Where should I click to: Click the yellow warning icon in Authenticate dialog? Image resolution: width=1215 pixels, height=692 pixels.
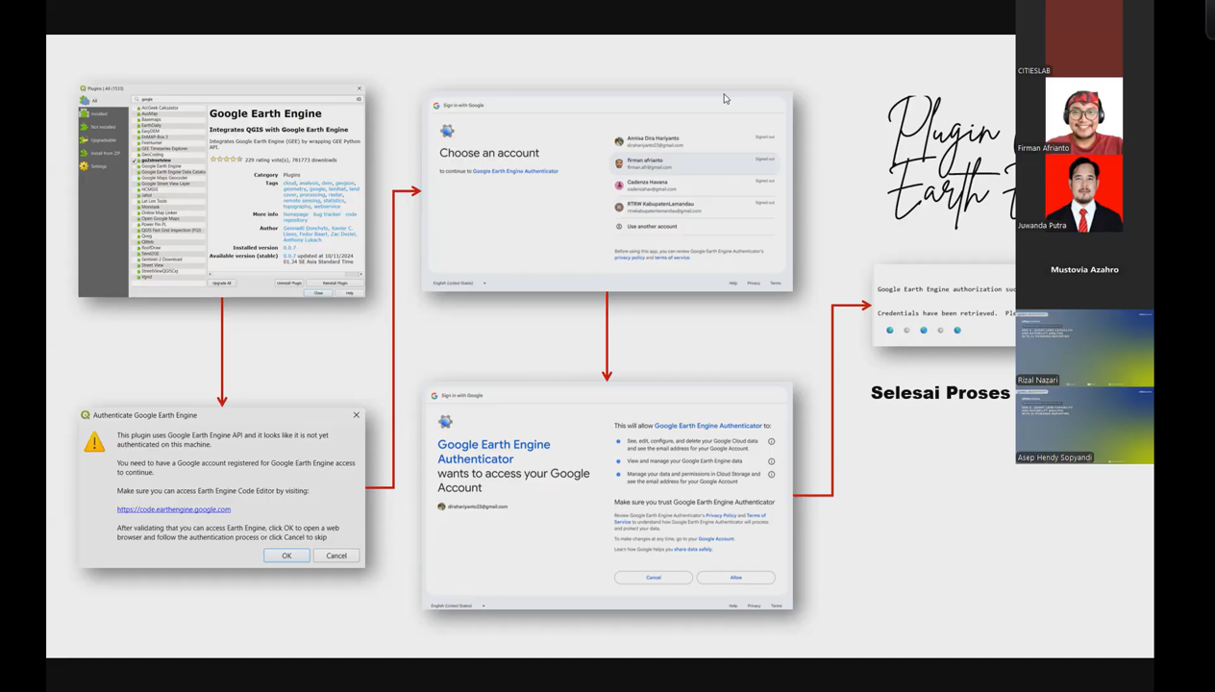94,441
